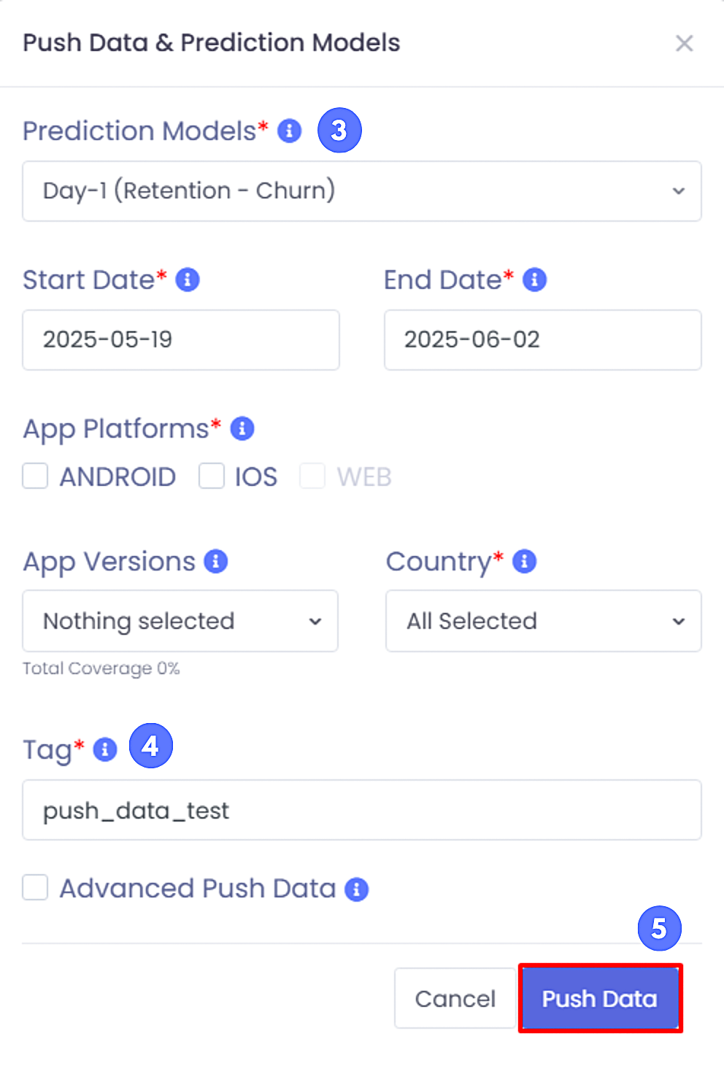
Task: Open the Prediction Models dropdown
Action: pos(362,191)
